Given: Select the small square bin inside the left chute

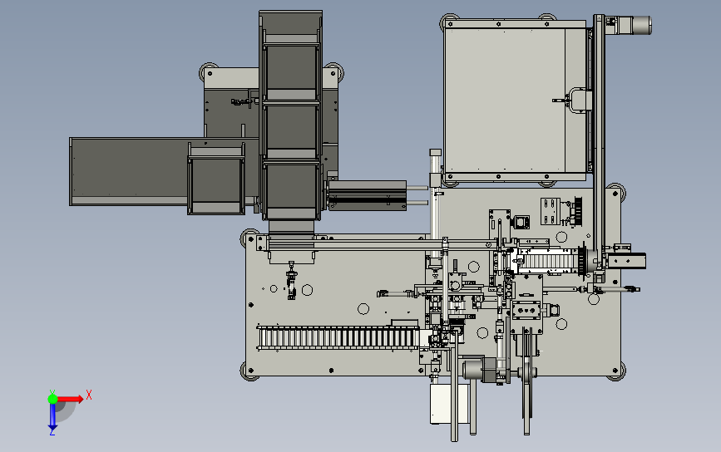Looking at the screenshot, I should click(x=215, y=179).
